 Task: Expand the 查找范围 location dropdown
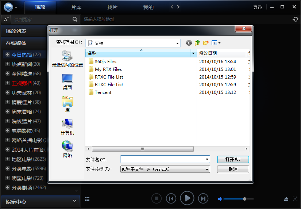tap(177, 43)
